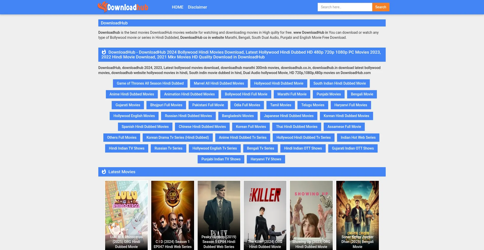This screenshot has width=484, height=250.
Task: Open Spanish Hindi Dubbed Movies
Action: click(145, 127)
